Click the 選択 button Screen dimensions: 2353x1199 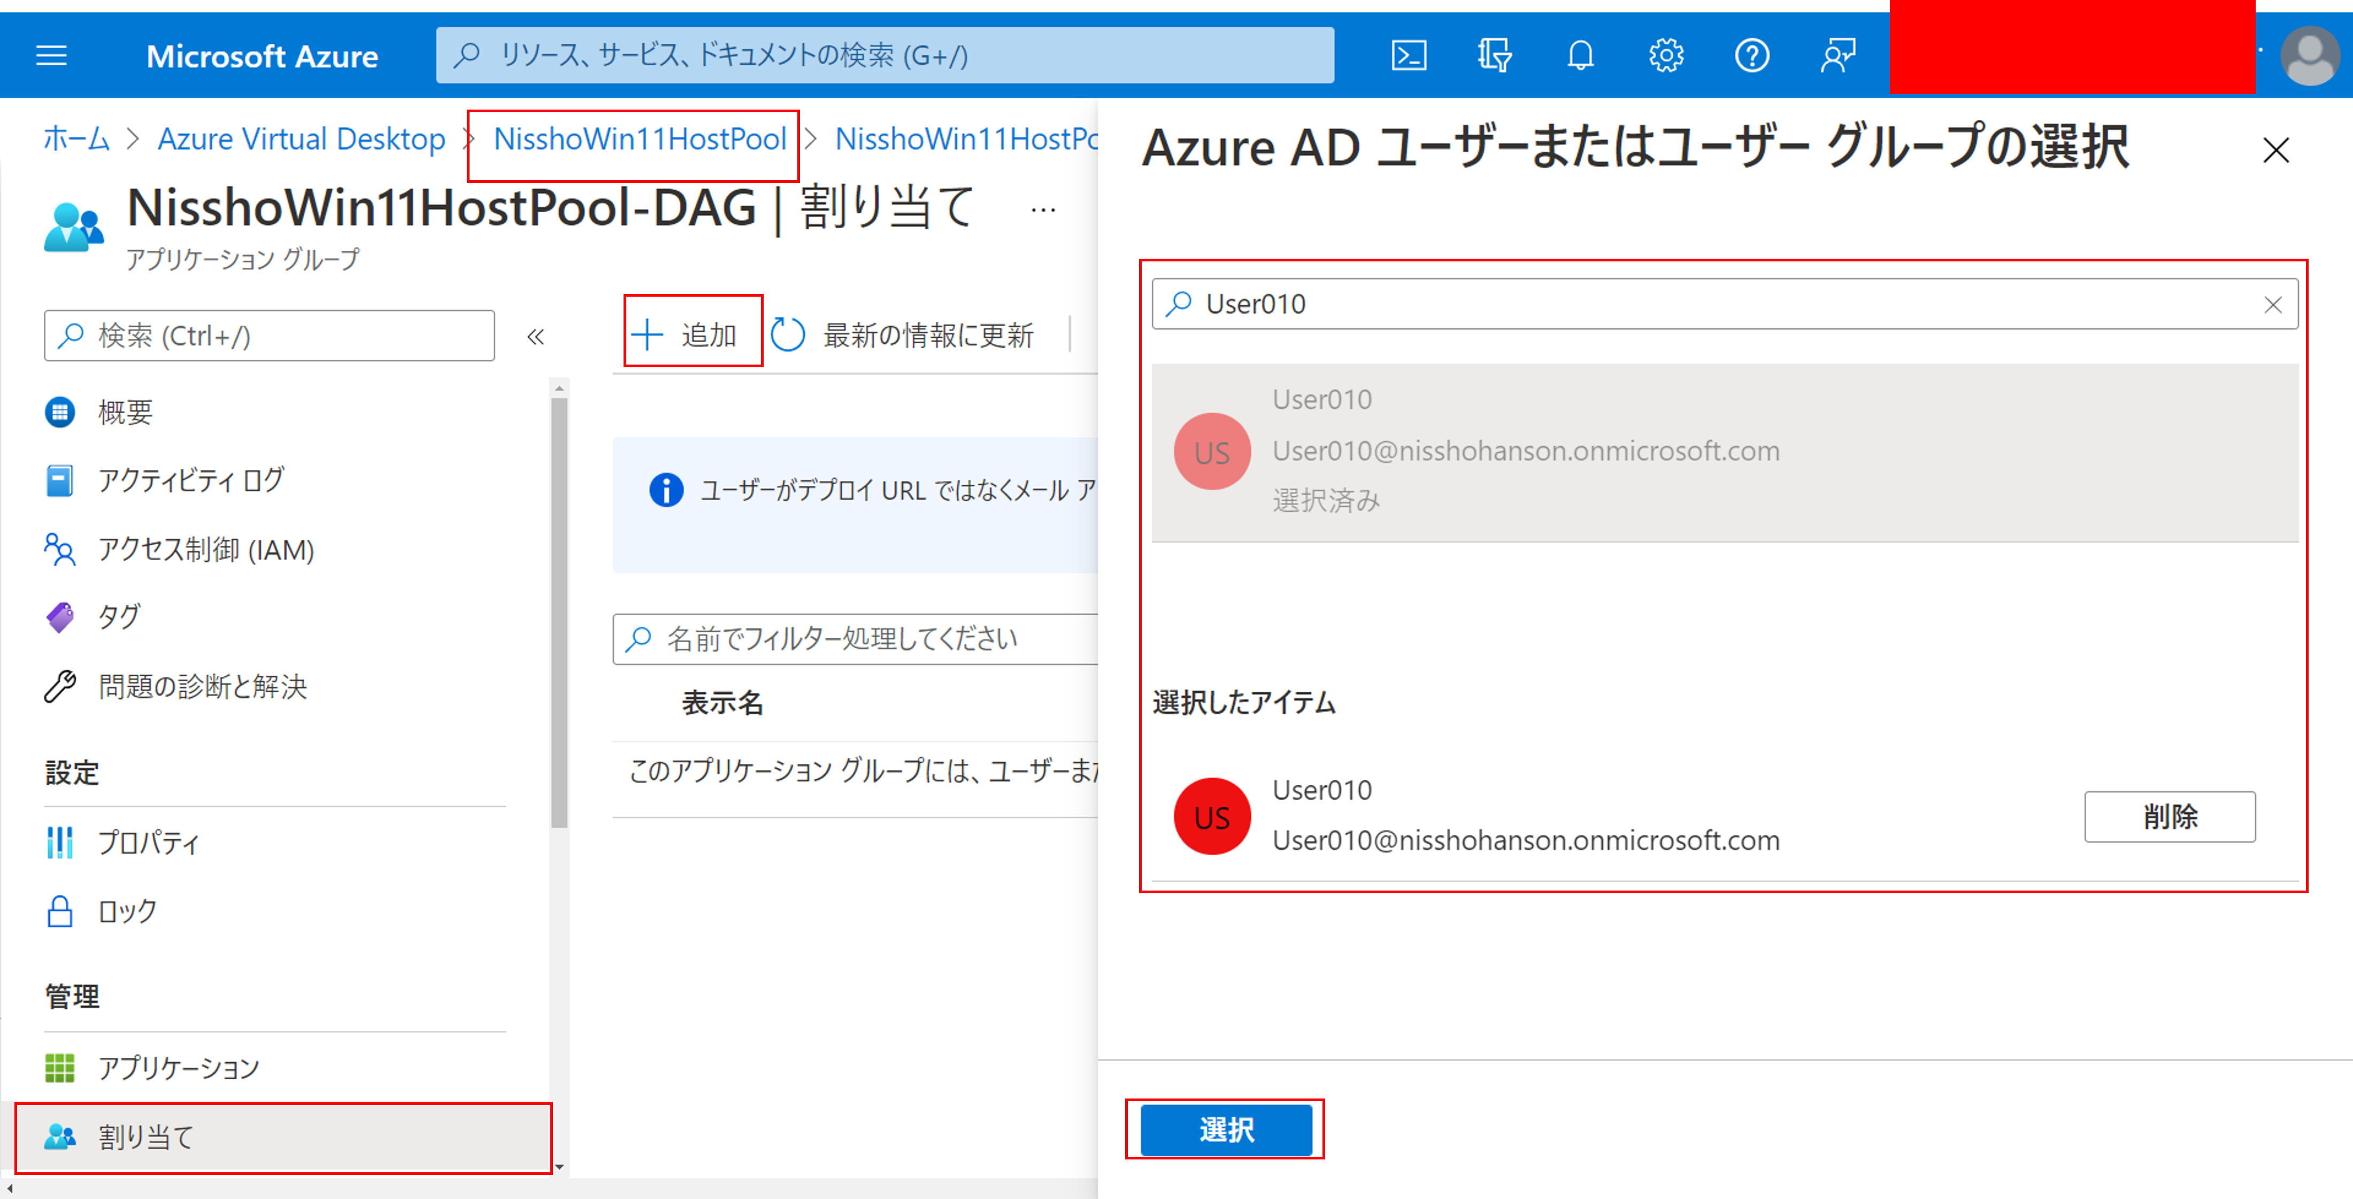pyautogui.click(x=1226, y=1130)
